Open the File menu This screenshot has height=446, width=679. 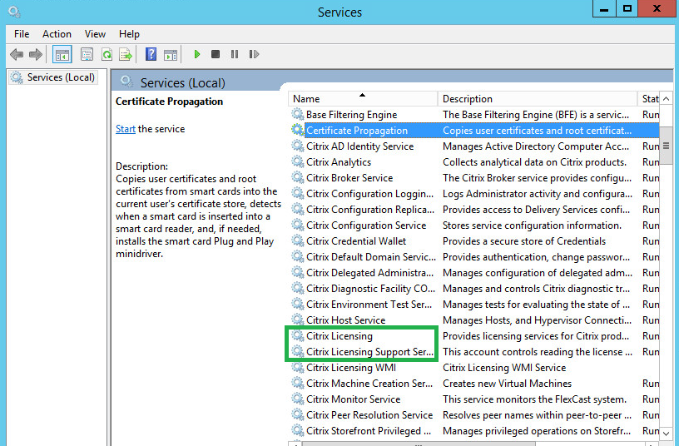[x=22, y=34]
